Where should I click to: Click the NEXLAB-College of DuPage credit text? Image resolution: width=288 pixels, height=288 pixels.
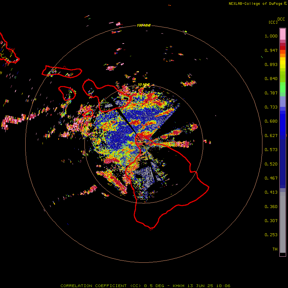[x=255, y=4]
